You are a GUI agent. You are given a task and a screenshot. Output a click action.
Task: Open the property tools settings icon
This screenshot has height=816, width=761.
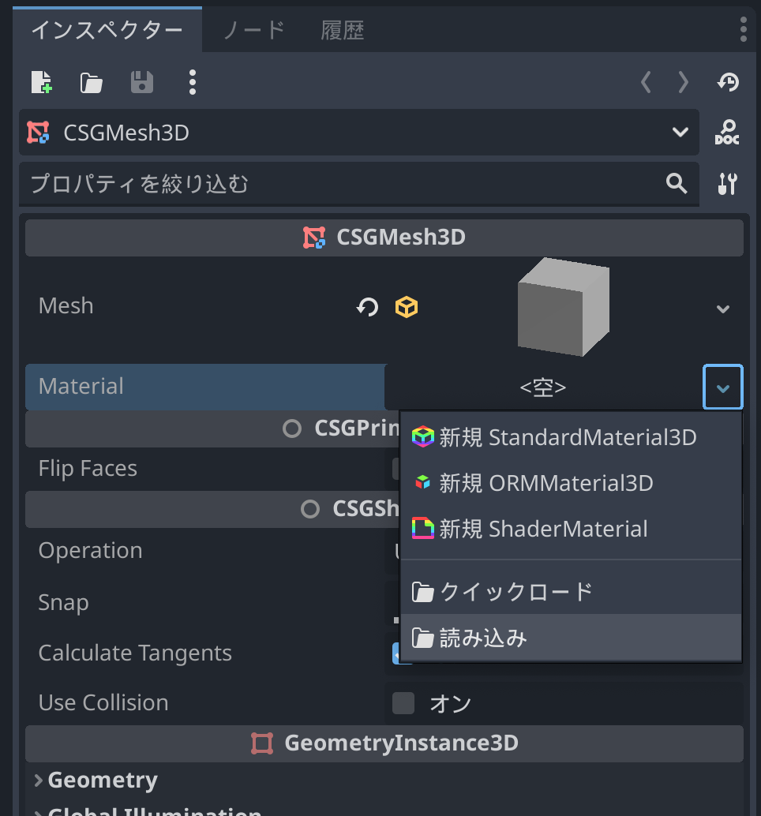727,184
